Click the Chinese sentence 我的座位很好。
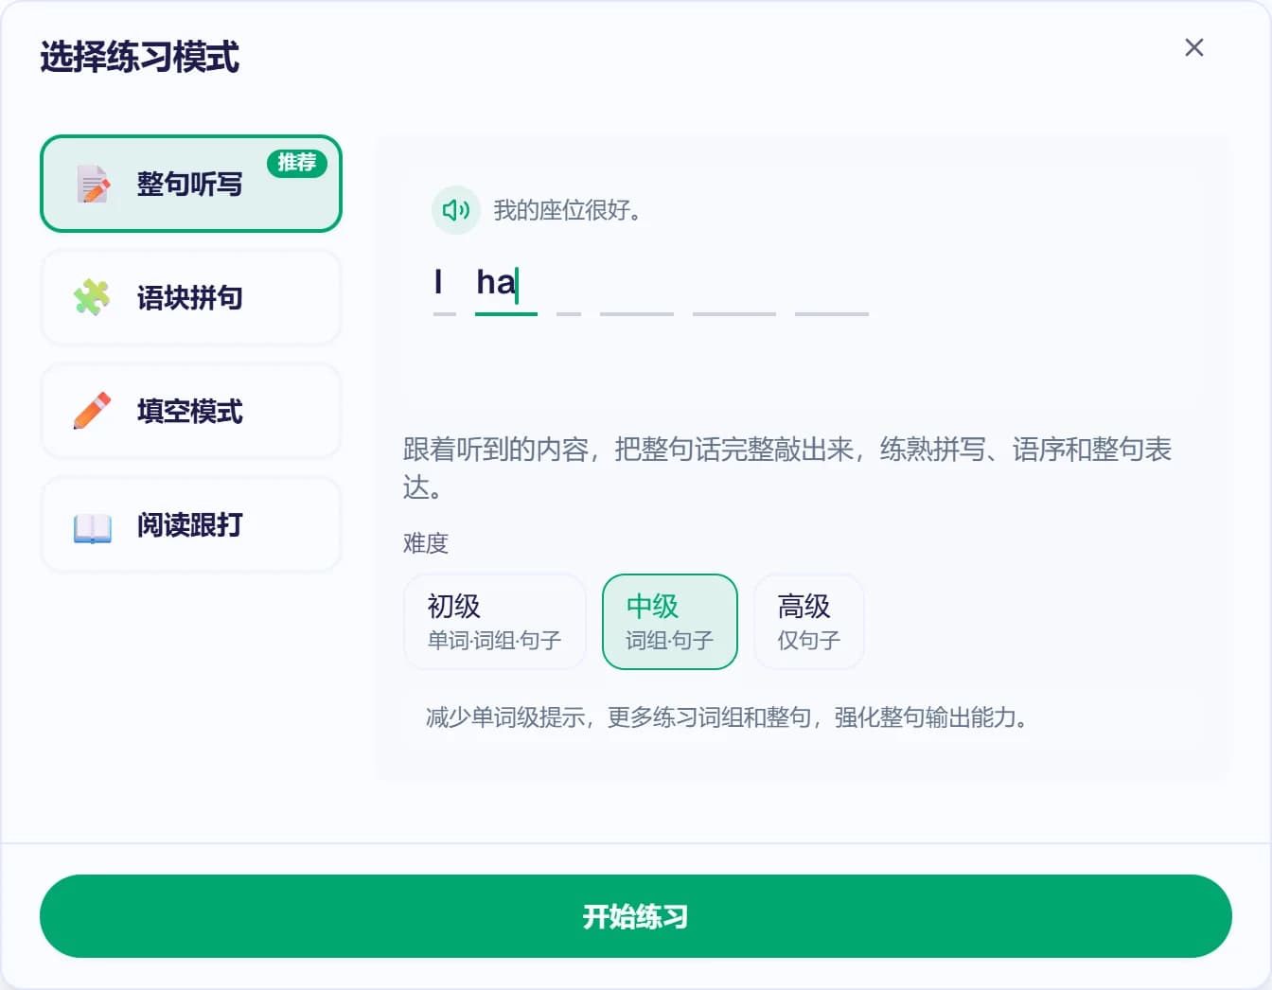Viewport: 1272px width, 990px height. click(x=568, y=210)
